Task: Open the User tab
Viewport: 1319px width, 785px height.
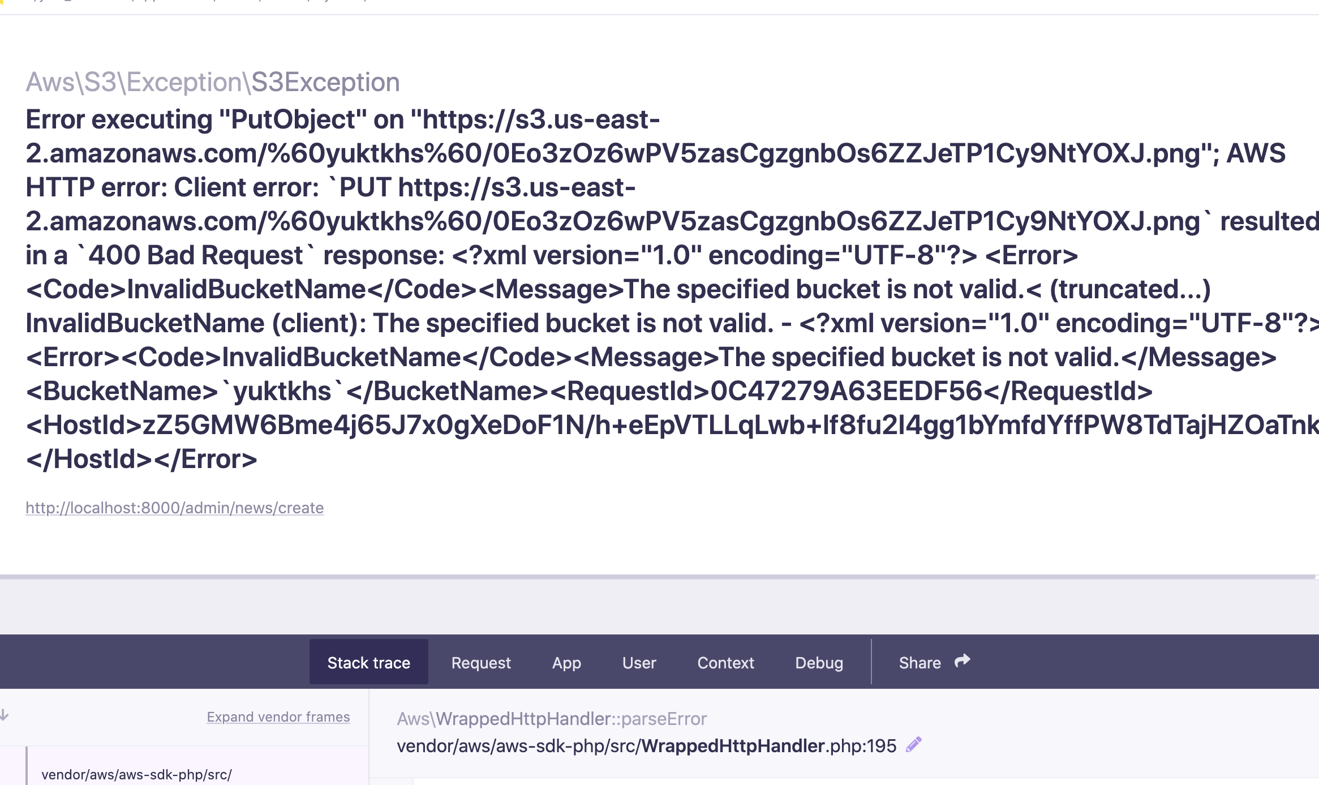Action: click(639, 662)
